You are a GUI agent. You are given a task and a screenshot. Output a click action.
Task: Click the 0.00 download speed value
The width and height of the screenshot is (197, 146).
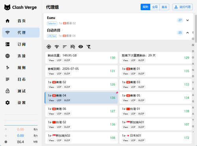point(20,135)
